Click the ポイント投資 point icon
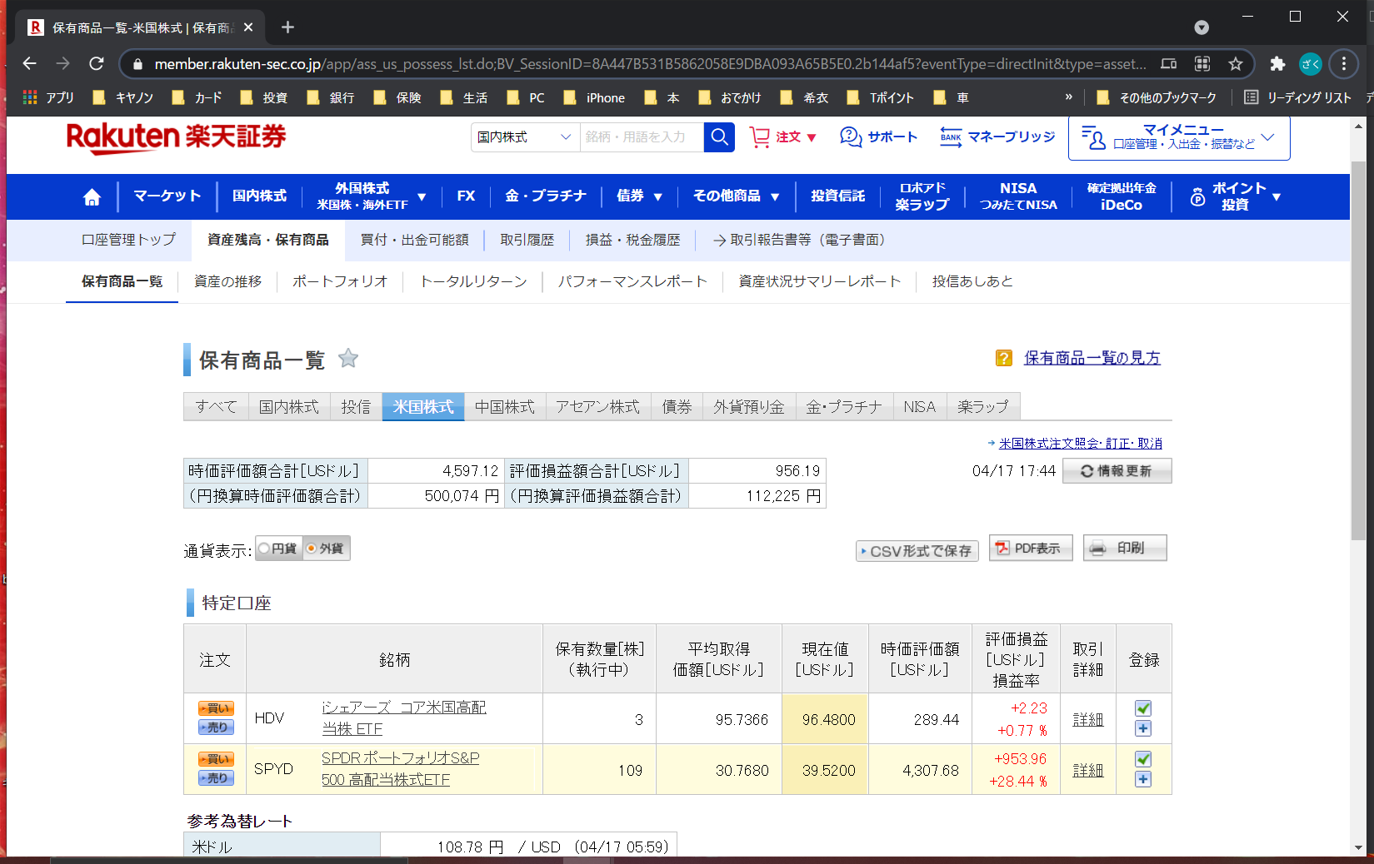Image resolution: width=1374 pixels, height=864 pixels. 1197,196
